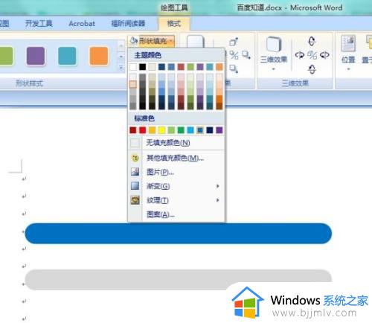The width and height of the screenshot is (372, 323).
Task: Toggle 3D effect on/off center icon
Action: point(312,55)
